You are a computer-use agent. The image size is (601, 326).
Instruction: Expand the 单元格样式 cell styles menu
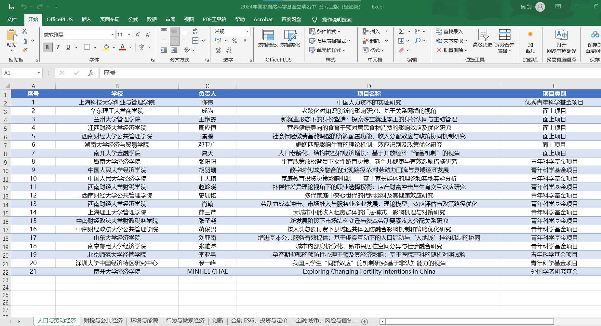(327, 50)
